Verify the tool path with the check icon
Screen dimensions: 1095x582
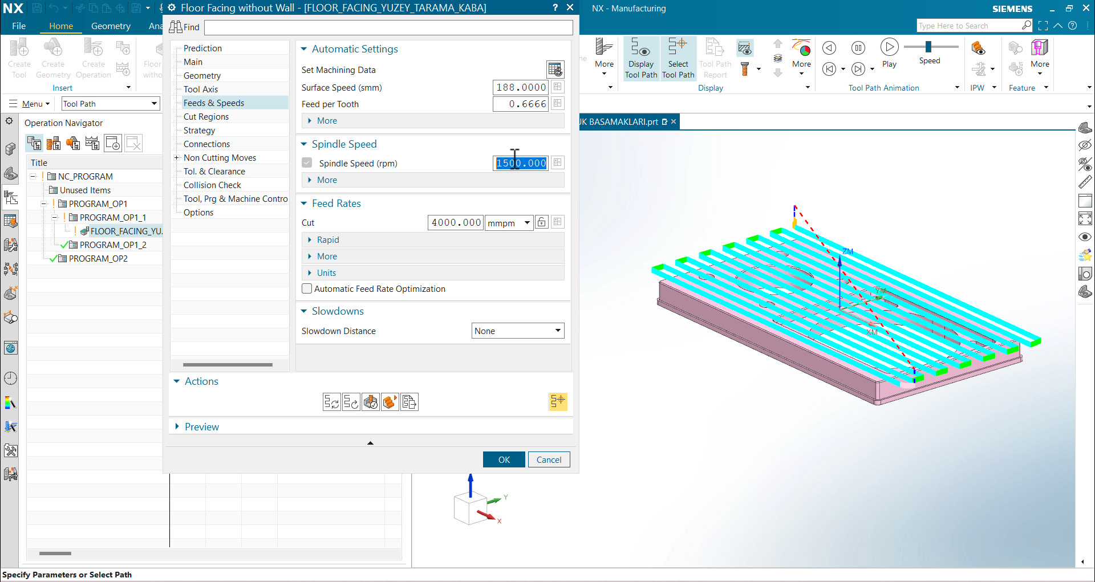pyautogui.click(x=371, y=402)
